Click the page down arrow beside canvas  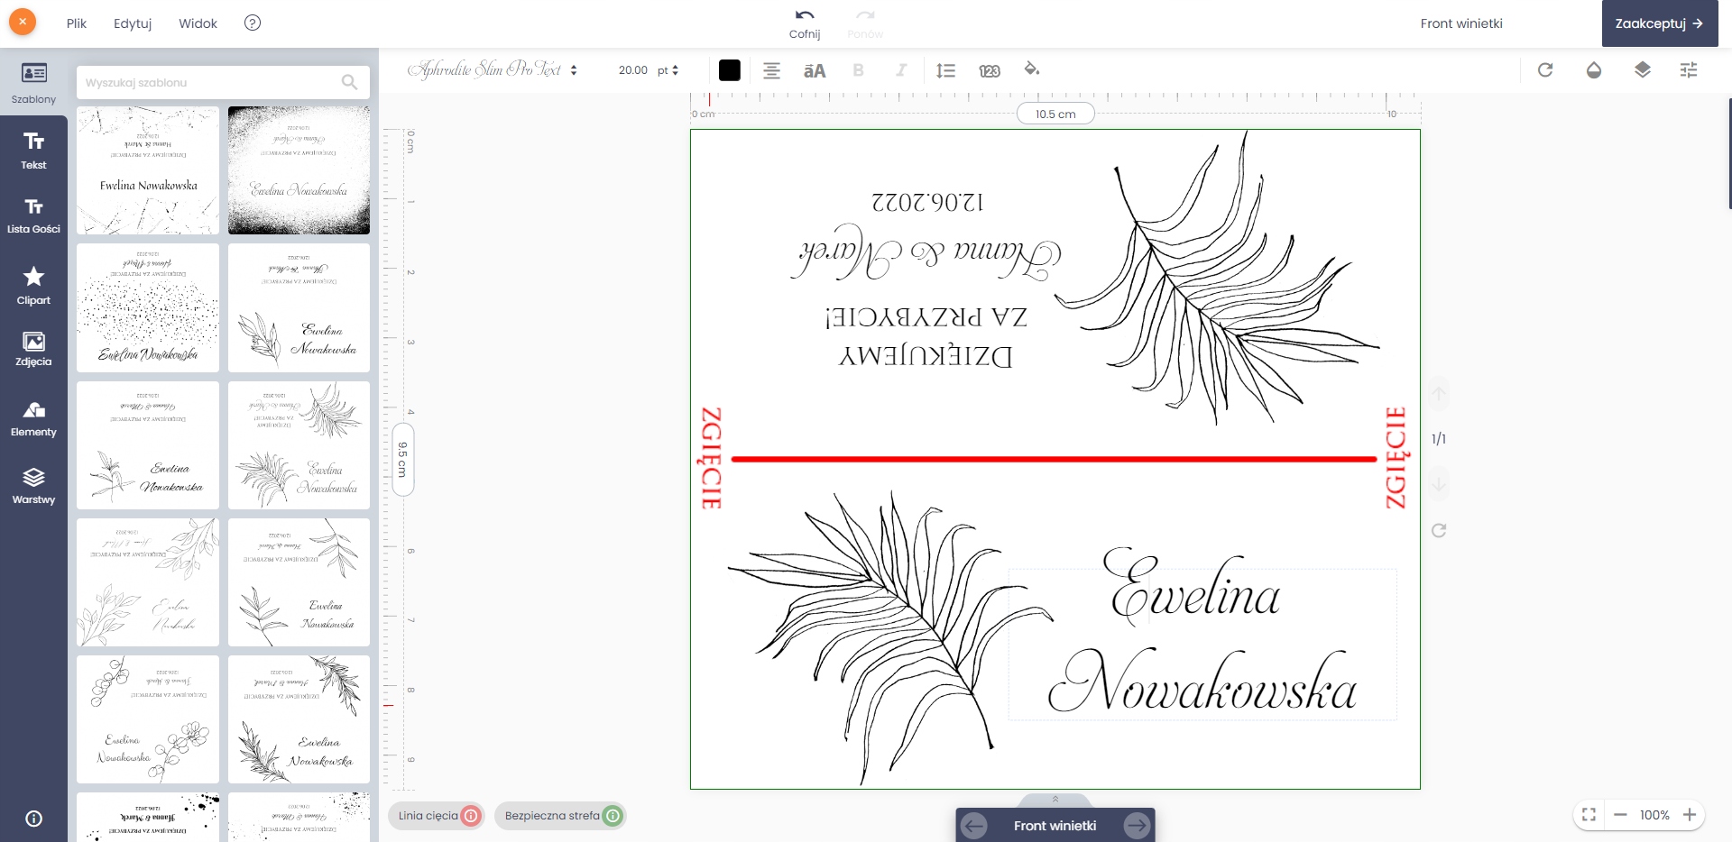tap(1439, 484)
